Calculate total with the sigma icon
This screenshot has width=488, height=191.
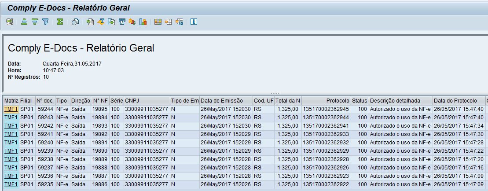coord(60,22)
